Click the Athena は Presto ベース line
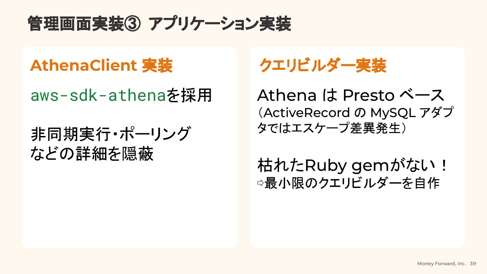The height and width of the screenshot is (274, 487). (x=351, y=95)
